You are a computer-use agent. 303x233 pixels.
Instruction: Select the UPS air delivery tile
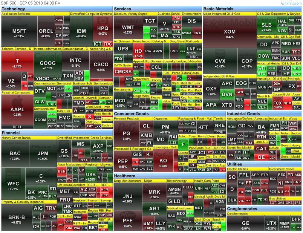click(x=123, y=49)
